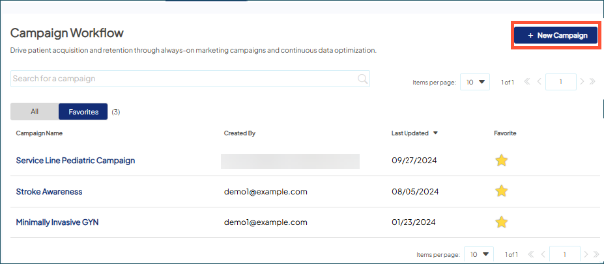Switch to the All tab
Screen dimensions: 604x264
pos(35,112)
